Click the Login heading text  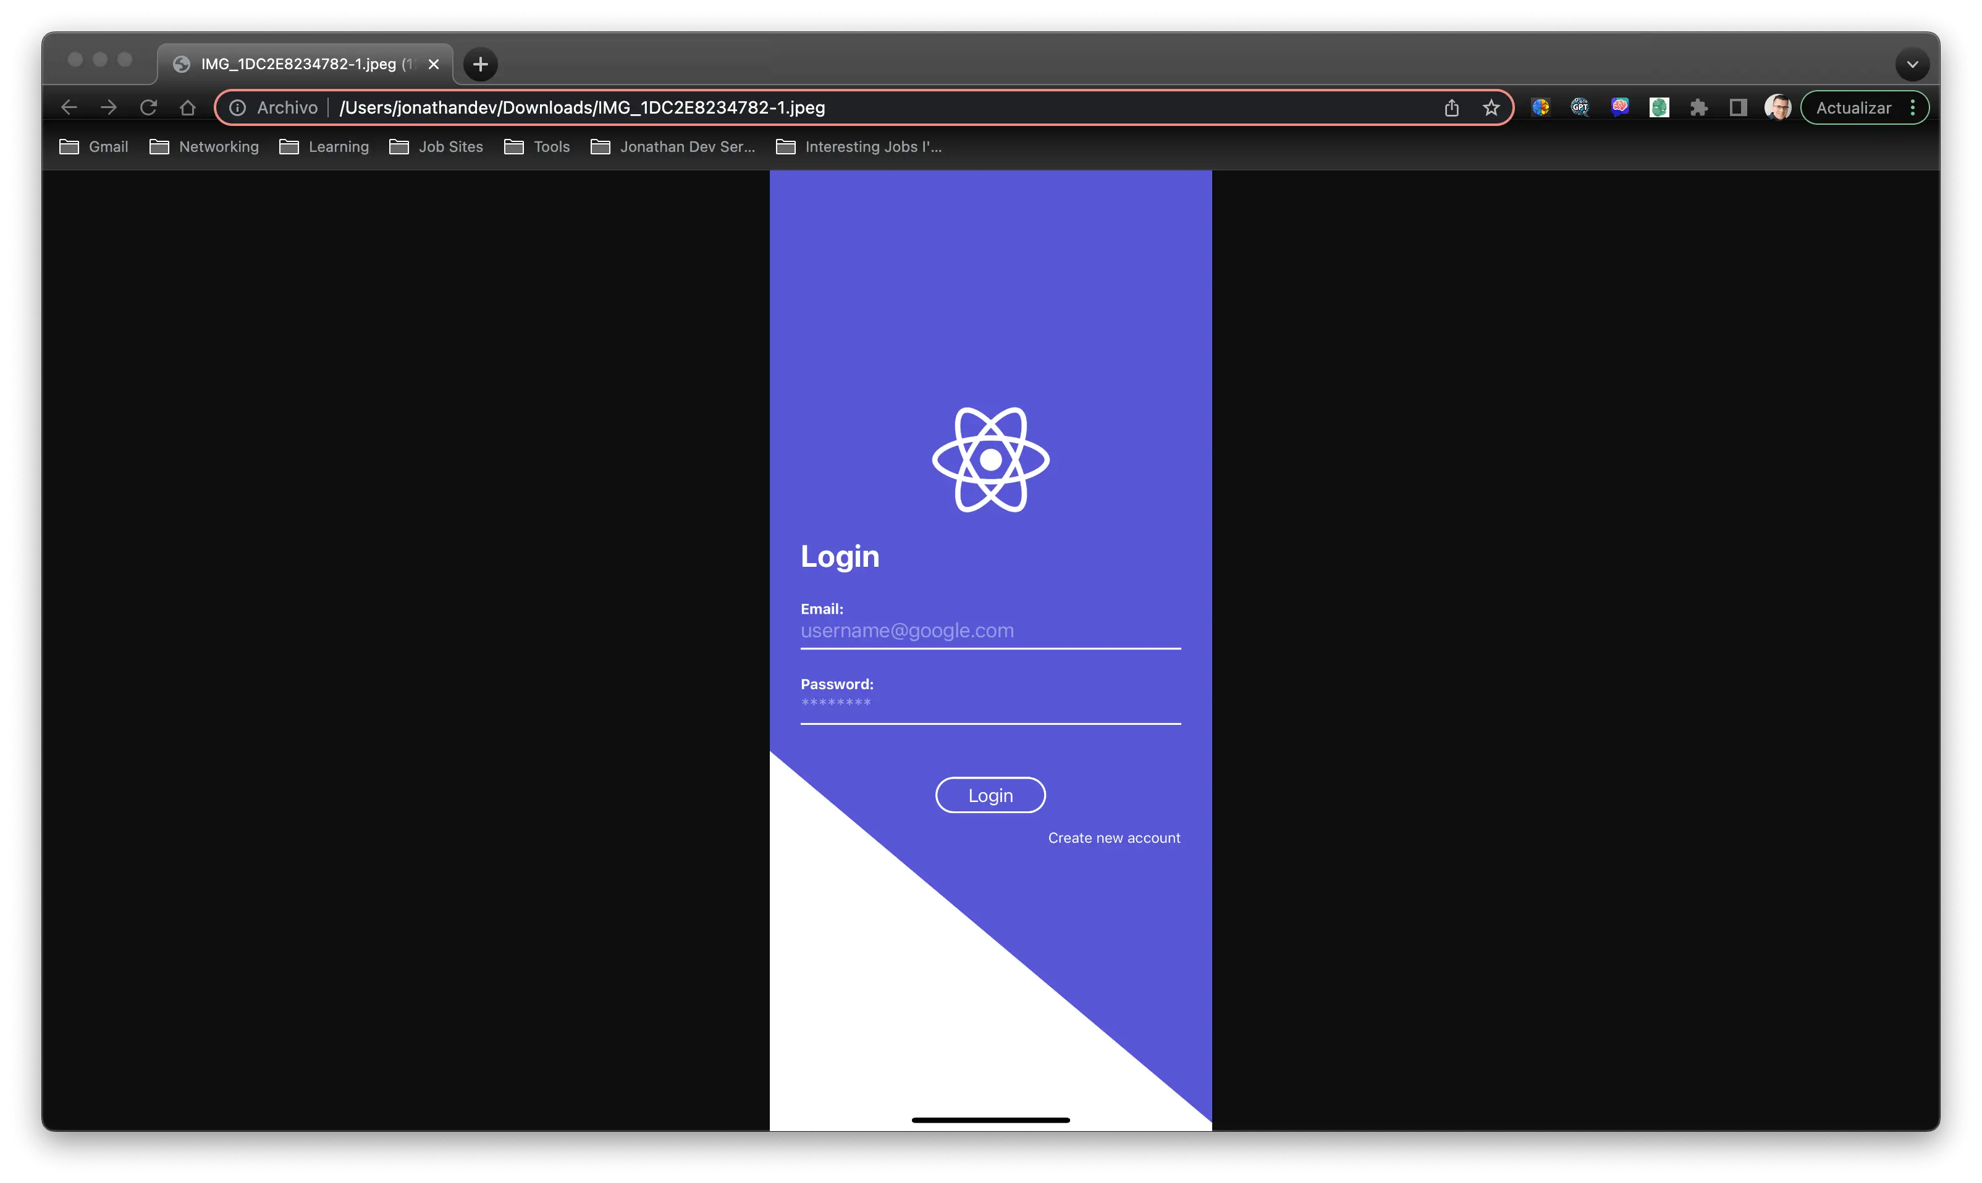840,557
